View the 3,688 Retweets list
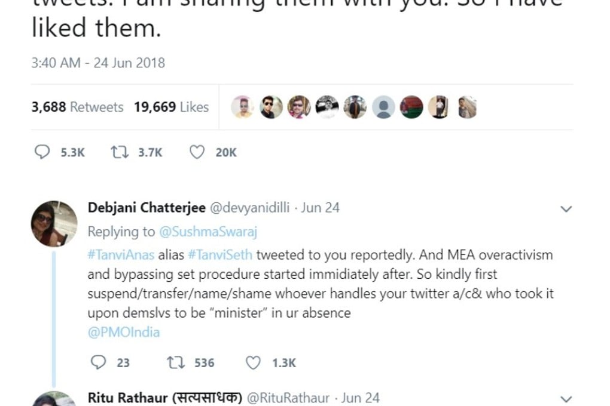Viewport: 610px width, 406px height. 77,107
